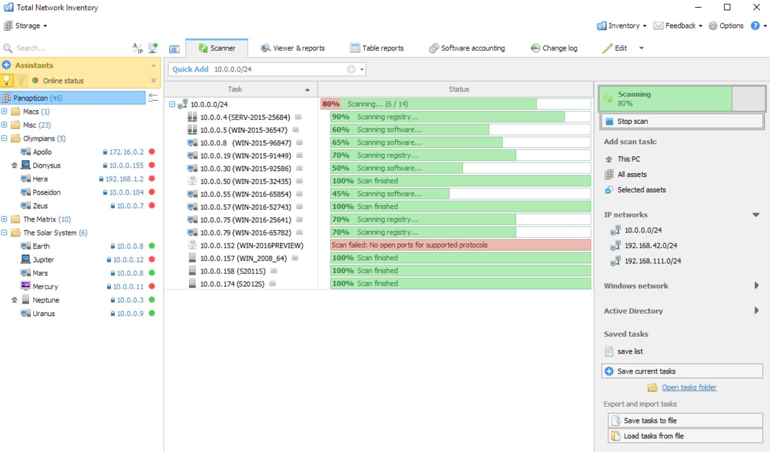770x452 pixels.
Task: Click the document icon beside save list
Action: point(609,351)
